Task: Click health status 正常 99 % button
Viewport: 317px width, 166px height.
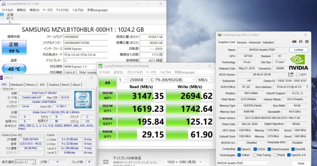Action: pyautogui.click(x=14, y=47)
